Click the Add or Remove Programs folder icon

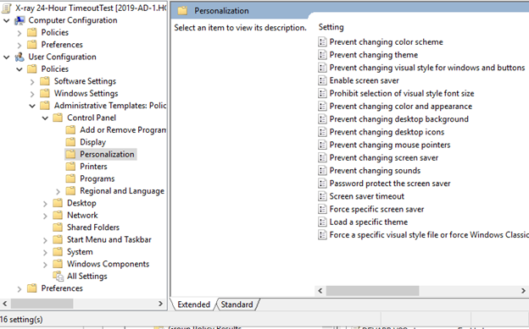pyautogui.click(x=70, y=129)
